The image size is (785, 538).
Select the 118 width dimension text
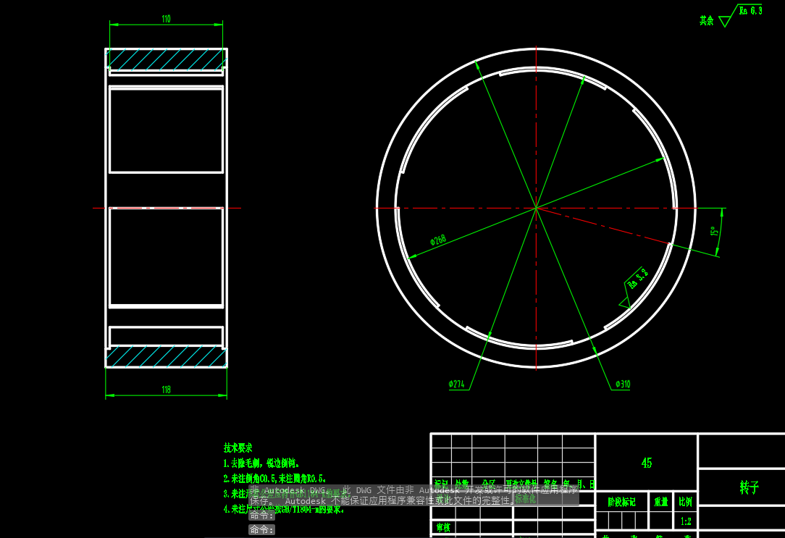[x=167, y=390]
